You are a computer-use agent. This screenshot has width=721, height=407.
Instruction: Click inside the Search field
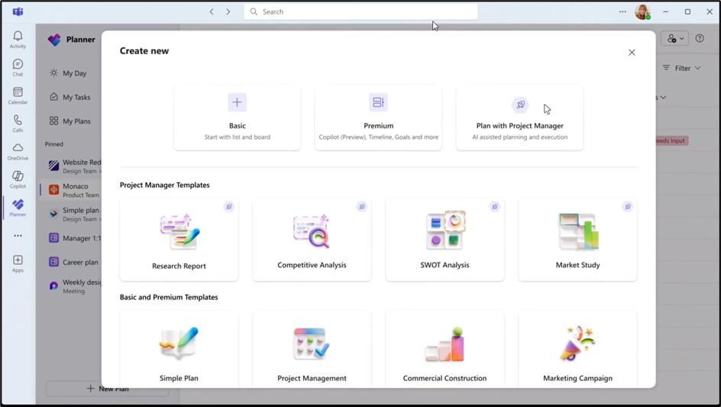360,11
